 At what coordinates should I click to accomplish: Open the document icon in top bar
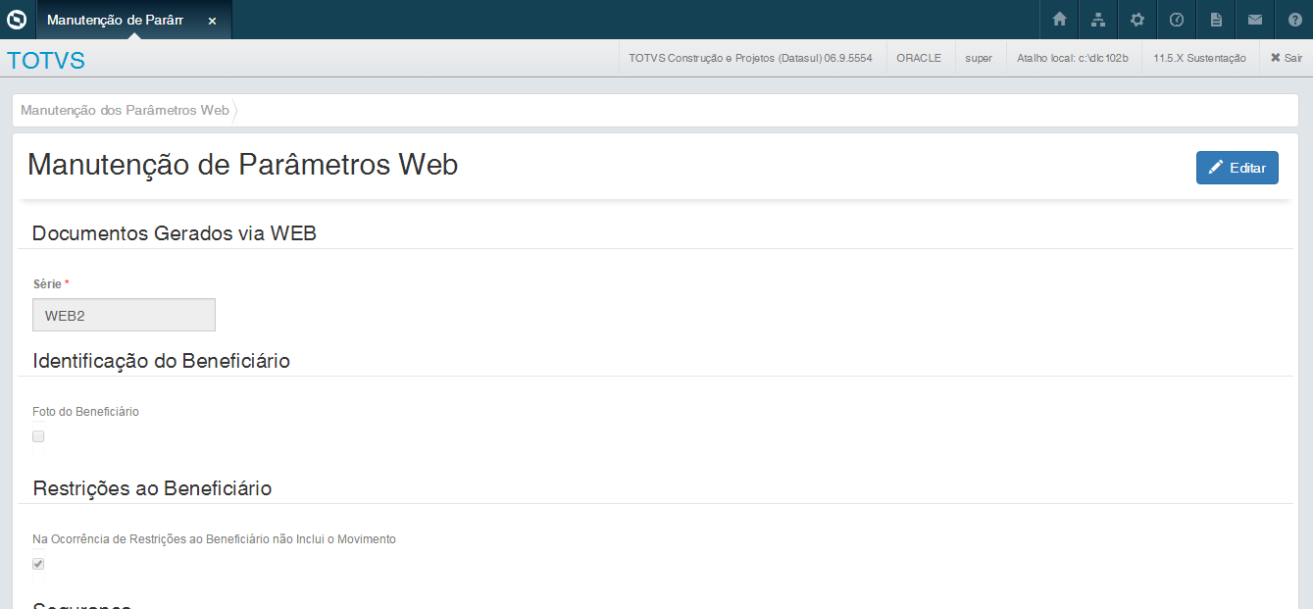pyautogui.click(x=1216, y=20)
